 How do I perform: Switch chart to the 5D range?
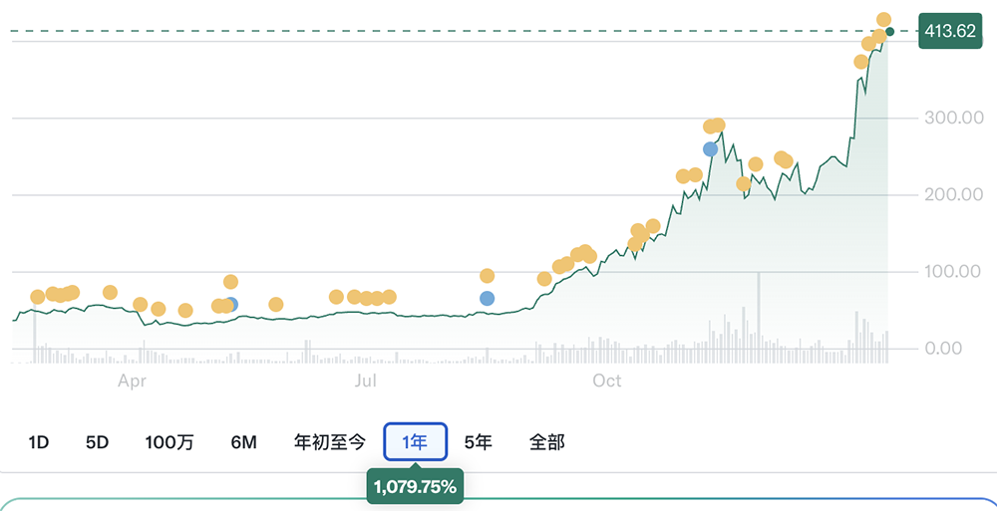pyautogui.click(x=97, y=442)
